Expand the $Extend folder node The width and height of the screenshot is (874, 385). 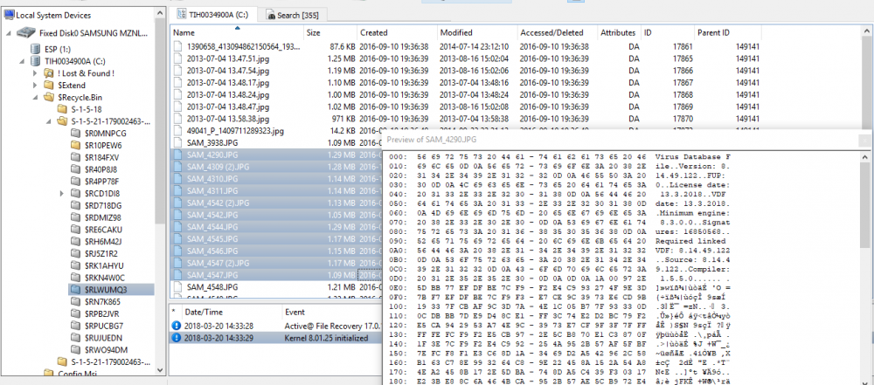pyautogui.click(x=35, y=86)
